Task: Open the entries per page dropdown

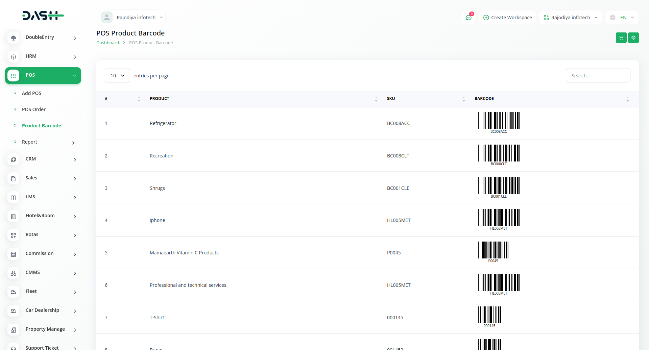Action: click(x=117, y=75)
